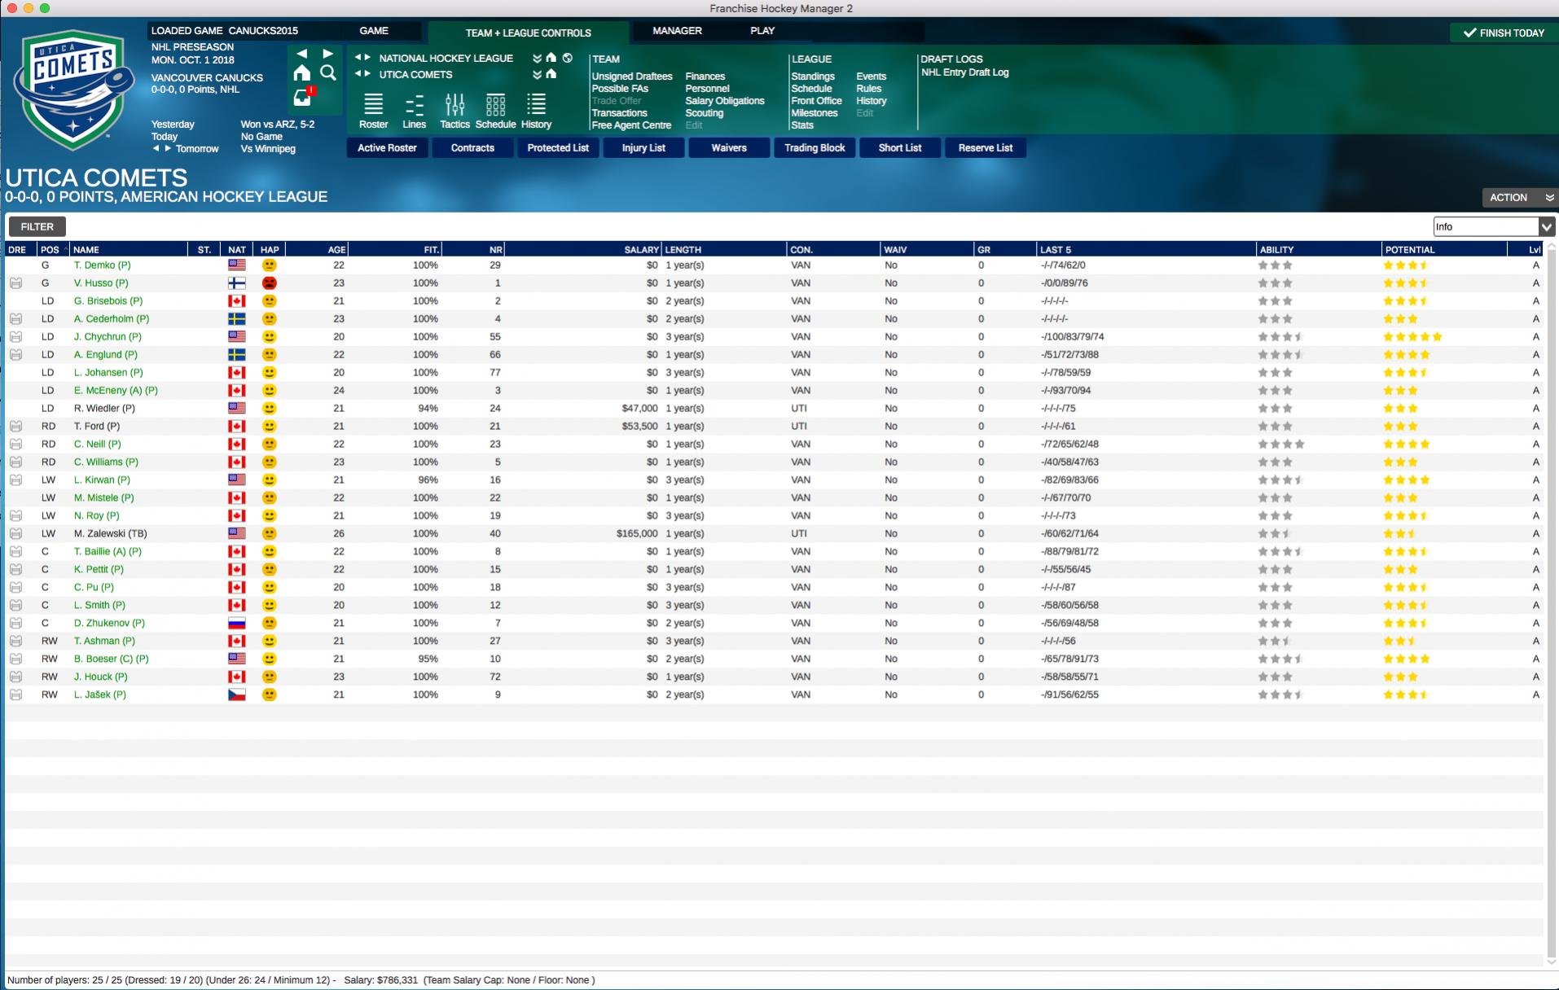
Task: Open the manager inbox with red alert
Action: tap(302, 98)
